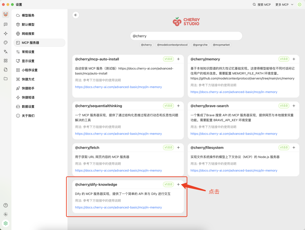Screen dimensions: 305x230
Task: Open 小程序设置 menu item
Action: (x=39, y=70)
